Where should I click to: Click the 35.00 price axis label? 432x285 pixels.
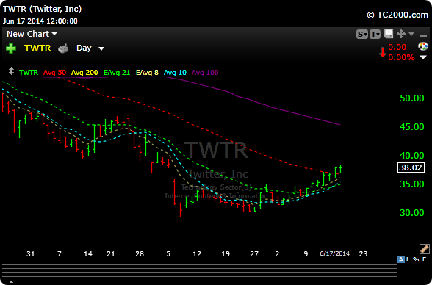pyautogui.click(x=412, y=184)
